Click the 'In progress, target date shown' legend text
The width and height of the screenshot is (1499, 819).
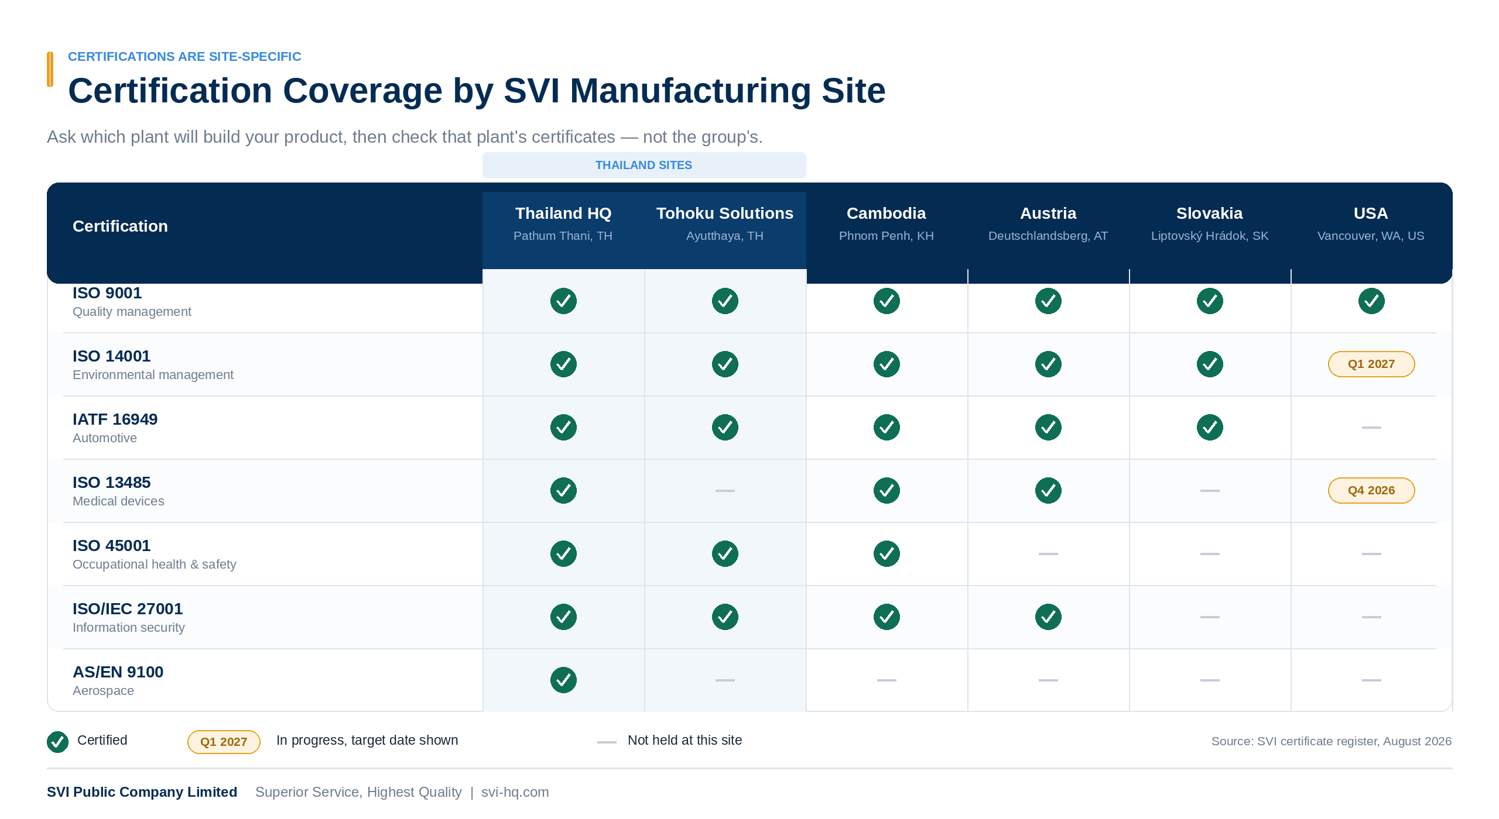pyautogui.click(x=367, y=741)
